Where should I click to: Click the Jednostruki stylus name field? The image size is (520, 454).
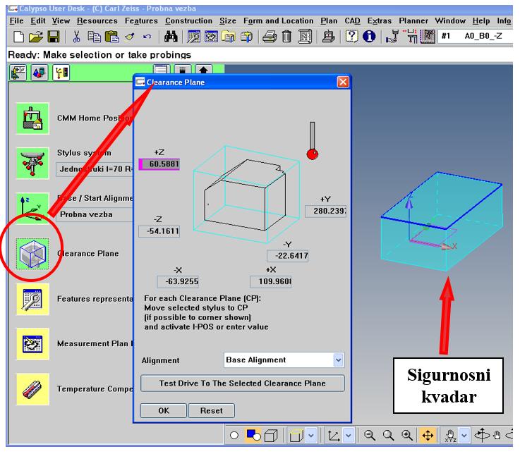pyautogui.click(x=95, y=169)
